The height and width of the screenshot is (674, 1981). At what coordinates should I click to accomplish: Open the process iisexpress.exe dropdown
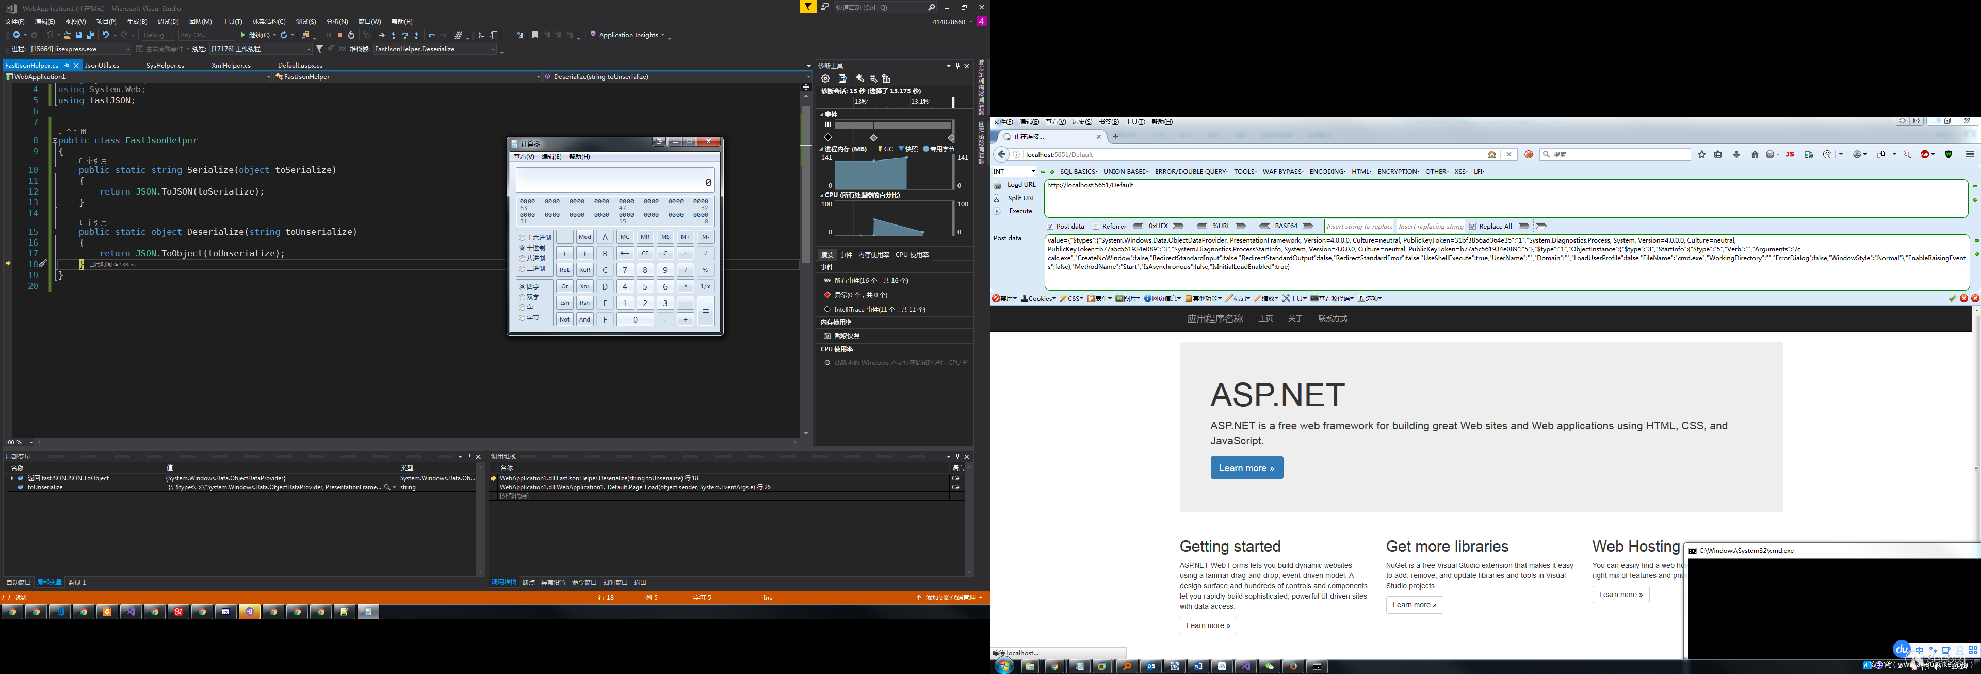pos(127,49)
